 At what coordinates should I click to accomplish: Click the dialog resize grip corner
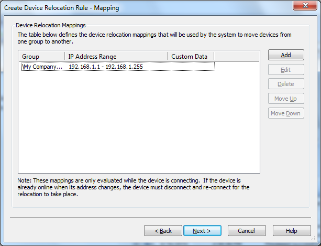tap(313, 238)
